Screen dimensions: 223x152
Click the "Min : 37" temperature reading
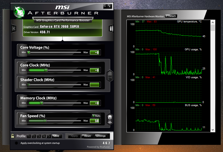(x=140, y=22)
